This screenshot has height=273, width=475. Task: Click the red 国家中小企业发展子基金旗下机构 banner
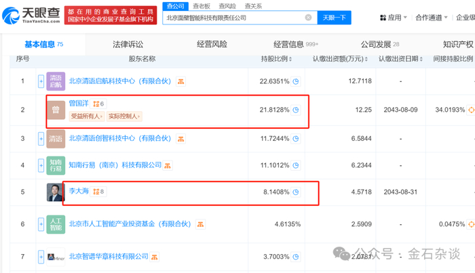(x=111, y=16)
